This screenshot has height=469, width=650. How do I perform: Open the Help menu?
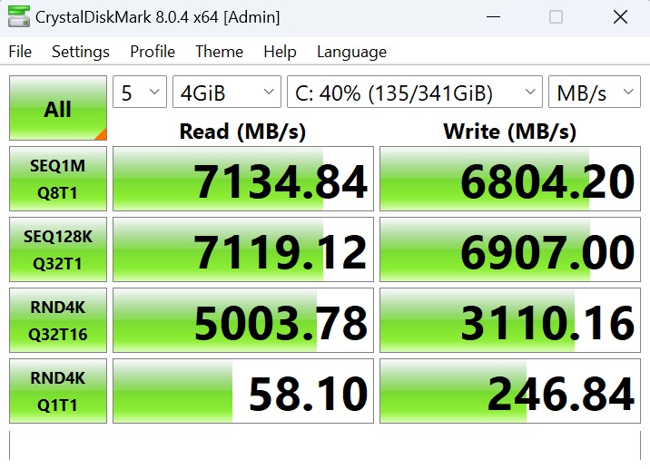pos(280,52)
